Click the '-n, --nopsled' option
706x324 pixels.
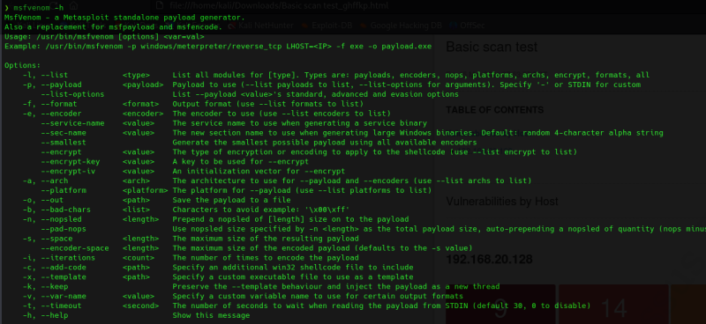pyautogui.click(x=52, y=219)
